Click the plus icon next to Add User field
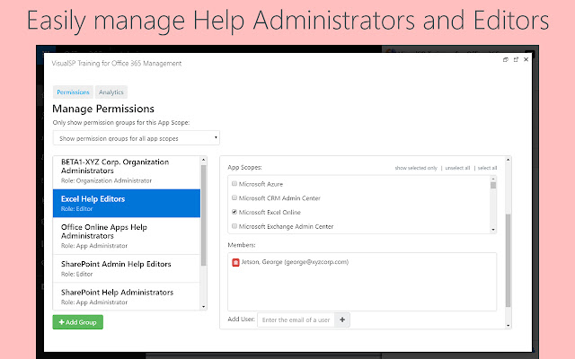Image resolution: width=575 pixels, height=359 pixels. [343, 320]
